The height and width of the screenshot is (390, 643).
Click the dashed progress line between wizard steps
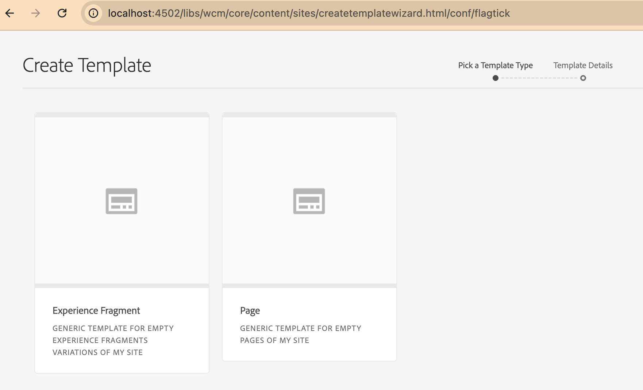coord(539,78)
